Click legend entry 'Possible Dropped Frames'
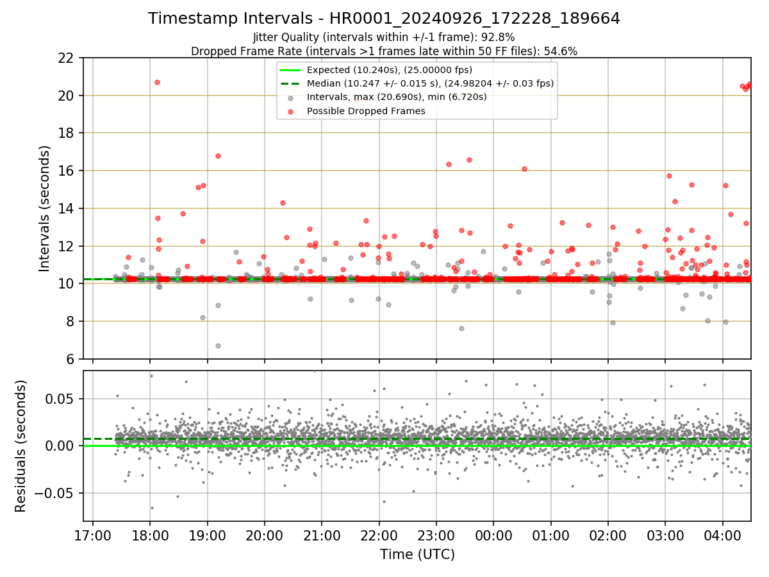This screenshot has width=769, height=577. tap(366, 111)
